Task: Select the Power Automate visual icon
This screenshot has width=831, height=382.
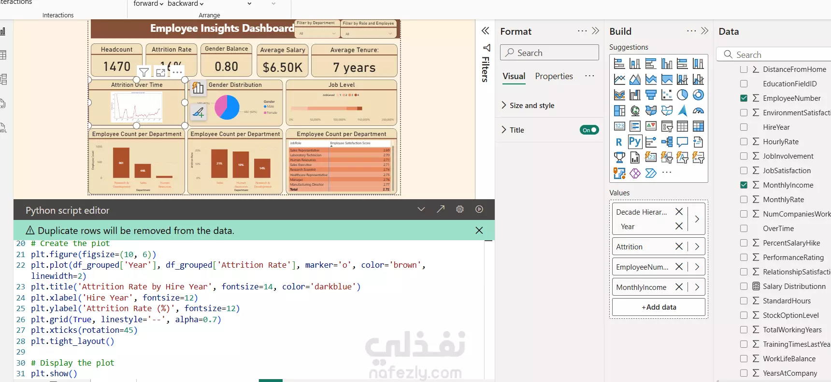Action: [651, 173]
